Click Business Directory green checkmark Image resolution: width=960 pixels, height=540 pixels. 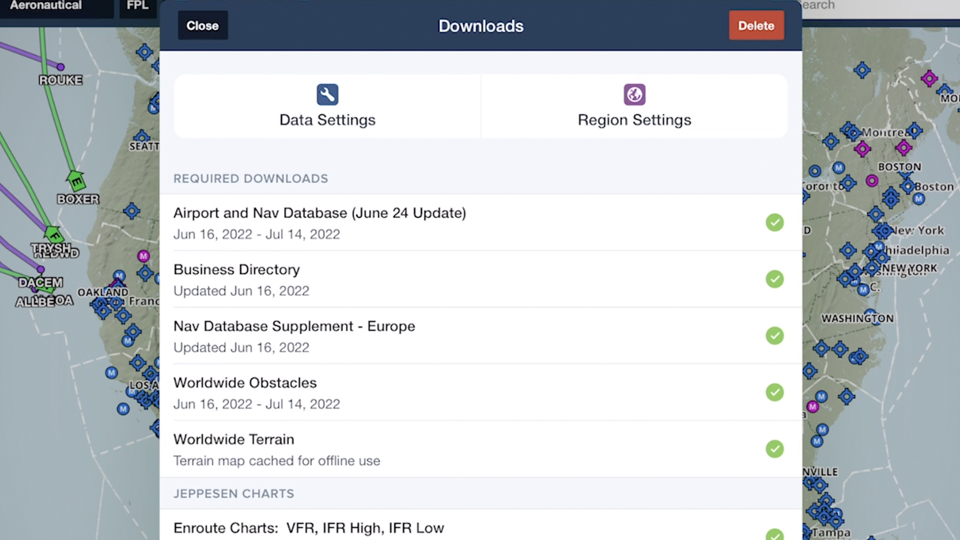click(x=774, y=279)
